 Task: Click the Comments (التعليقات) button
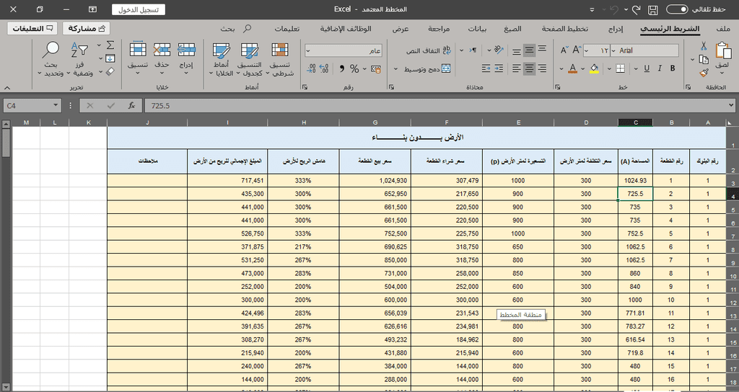tap(32, 29)
